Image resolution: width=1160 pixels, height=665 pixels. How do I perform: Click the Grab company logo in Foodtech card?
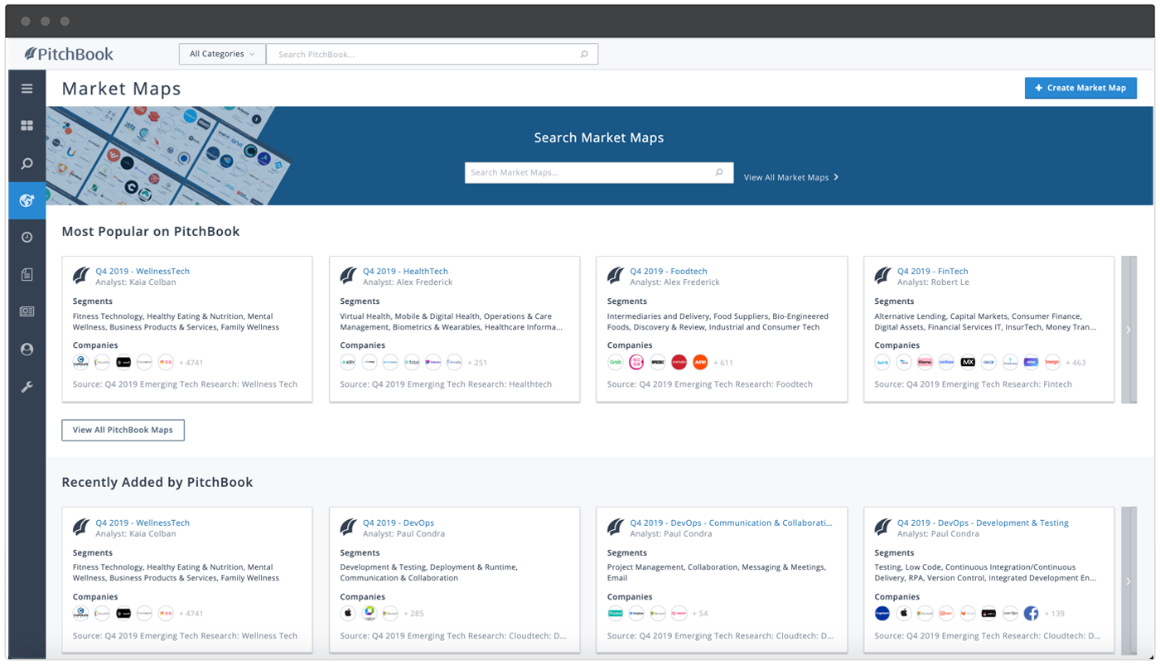616,362
